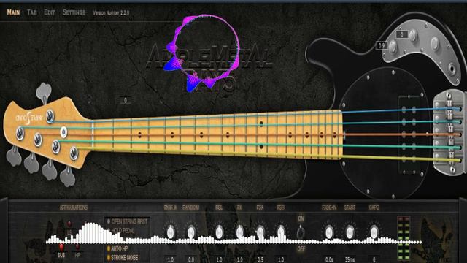Click the 1.0 value under REL
Viewport: 467px width, 263px height.
click(219, 259)
